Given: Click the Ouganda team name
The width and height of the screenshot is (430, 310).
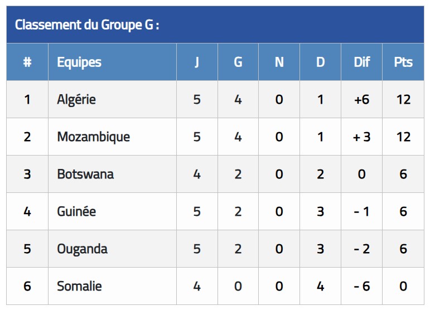Looking at the screenshot, I should [83, 249].
